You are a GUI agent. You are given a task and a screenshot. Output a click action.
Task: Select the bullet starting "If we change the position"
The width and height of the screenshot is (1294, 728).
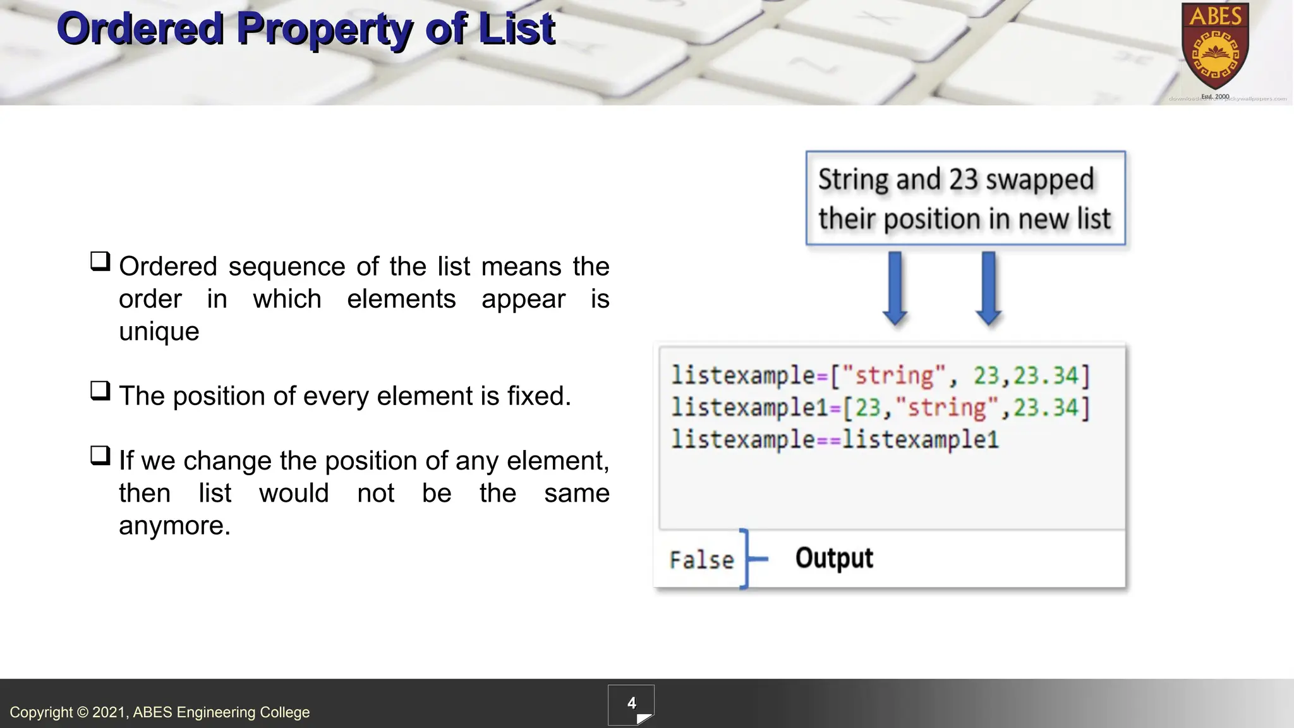pos(364,493)
